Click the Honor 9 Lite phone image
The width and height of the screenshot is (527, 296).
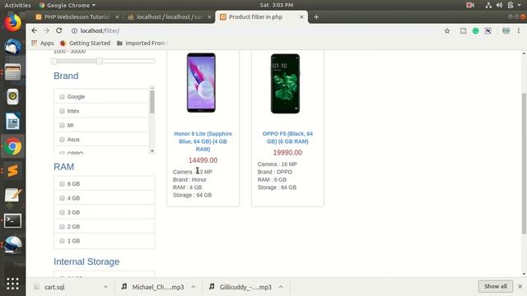[x=201, y=82]
